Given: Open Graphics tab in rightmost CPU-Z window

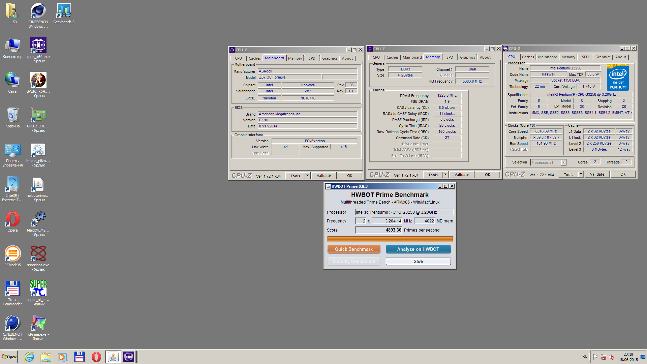Looking at the screenshot, I should [603, 57].
